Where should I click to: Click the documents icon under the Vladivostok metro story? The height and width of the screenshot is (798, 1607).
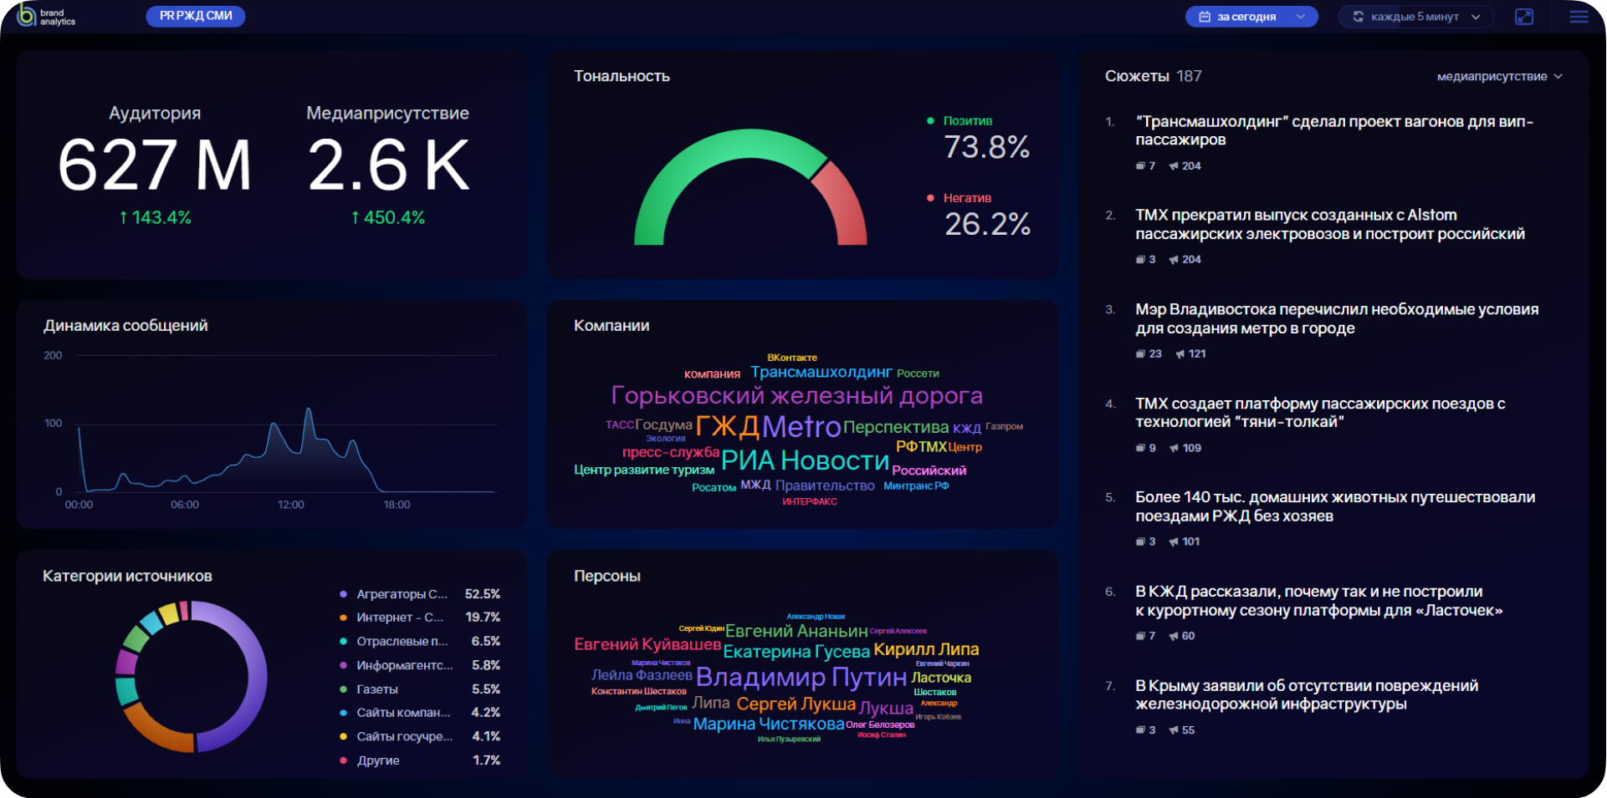coord(1140,354)
